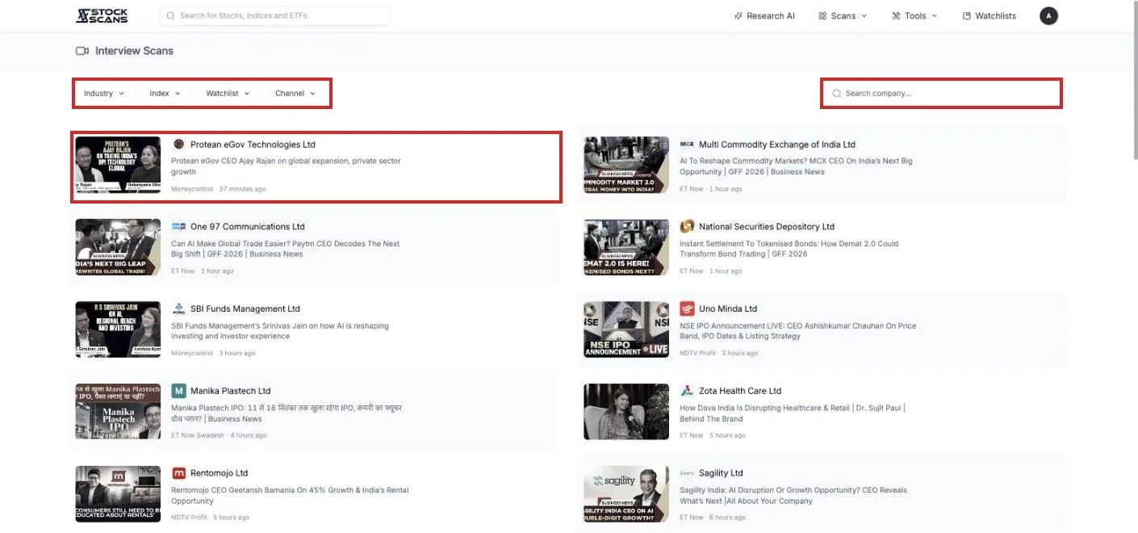
Task: Open the user avatar menu
Action: [1048, 15]
